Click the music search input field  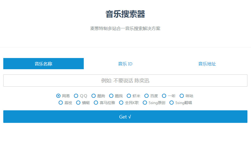point(125,81)
